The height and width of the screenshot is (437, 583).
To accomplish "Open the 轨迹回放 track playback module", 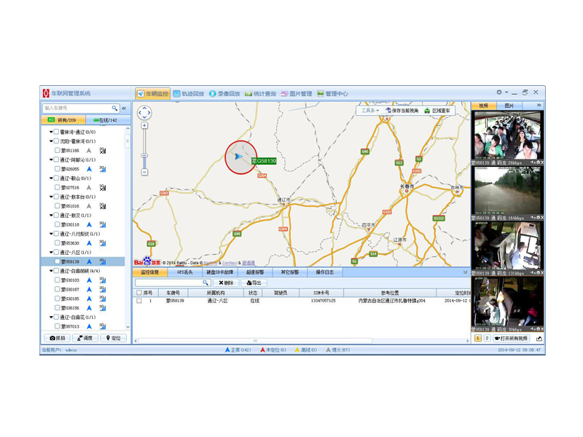I will (x=189, y=94).
